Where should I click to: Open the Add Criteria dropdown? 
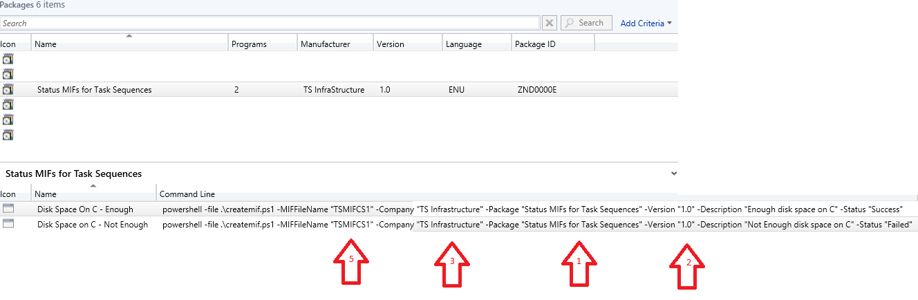[x=646, y=23]
